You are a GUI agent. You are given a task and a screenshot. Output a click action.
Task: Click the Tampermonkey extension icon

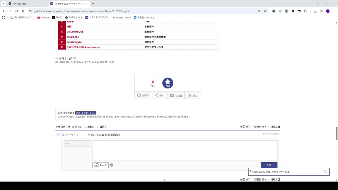(x=299, y=11)
